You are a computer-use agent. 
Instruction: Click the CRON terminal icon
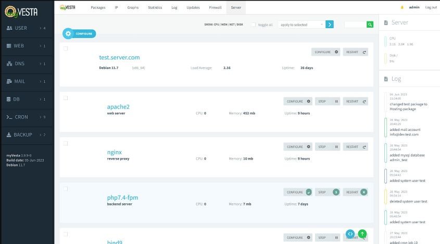pyautogui.click(x=9, y=117)
